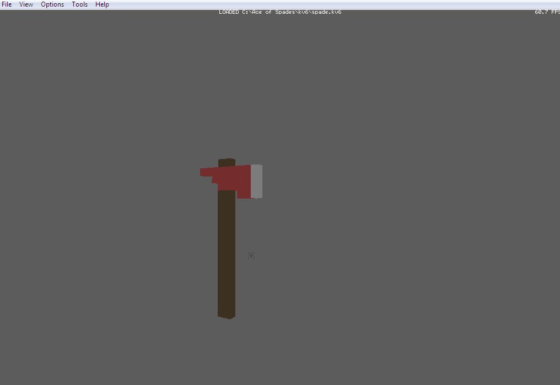This screenshot has width=560, height=385.
Task: Sample the dark red voxel color on the head's left step
Action: tap(215, 179)
